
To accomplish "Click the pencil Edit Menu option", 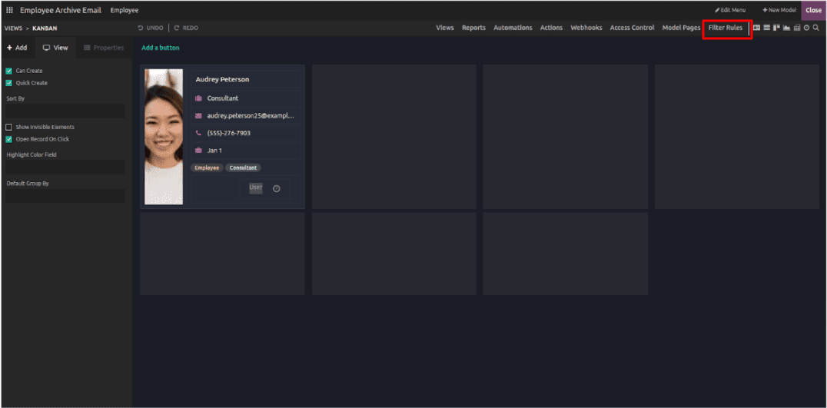I will 730,10.
